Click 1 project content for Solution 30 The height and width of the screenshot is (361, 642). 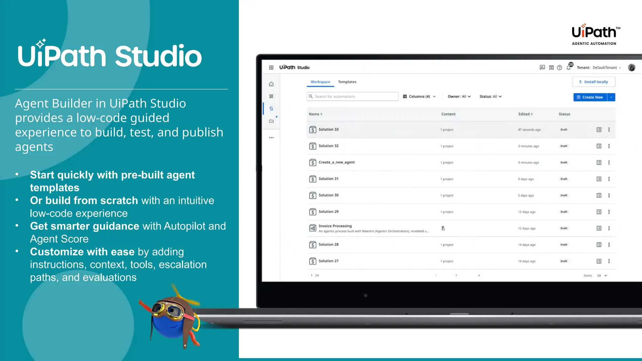[x=447, y=196]
